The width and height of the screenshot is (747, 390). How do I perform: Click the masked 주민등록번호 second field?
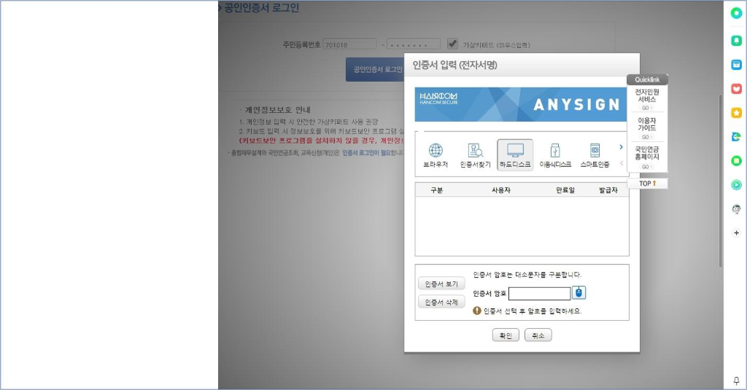(x=413, y=44)
